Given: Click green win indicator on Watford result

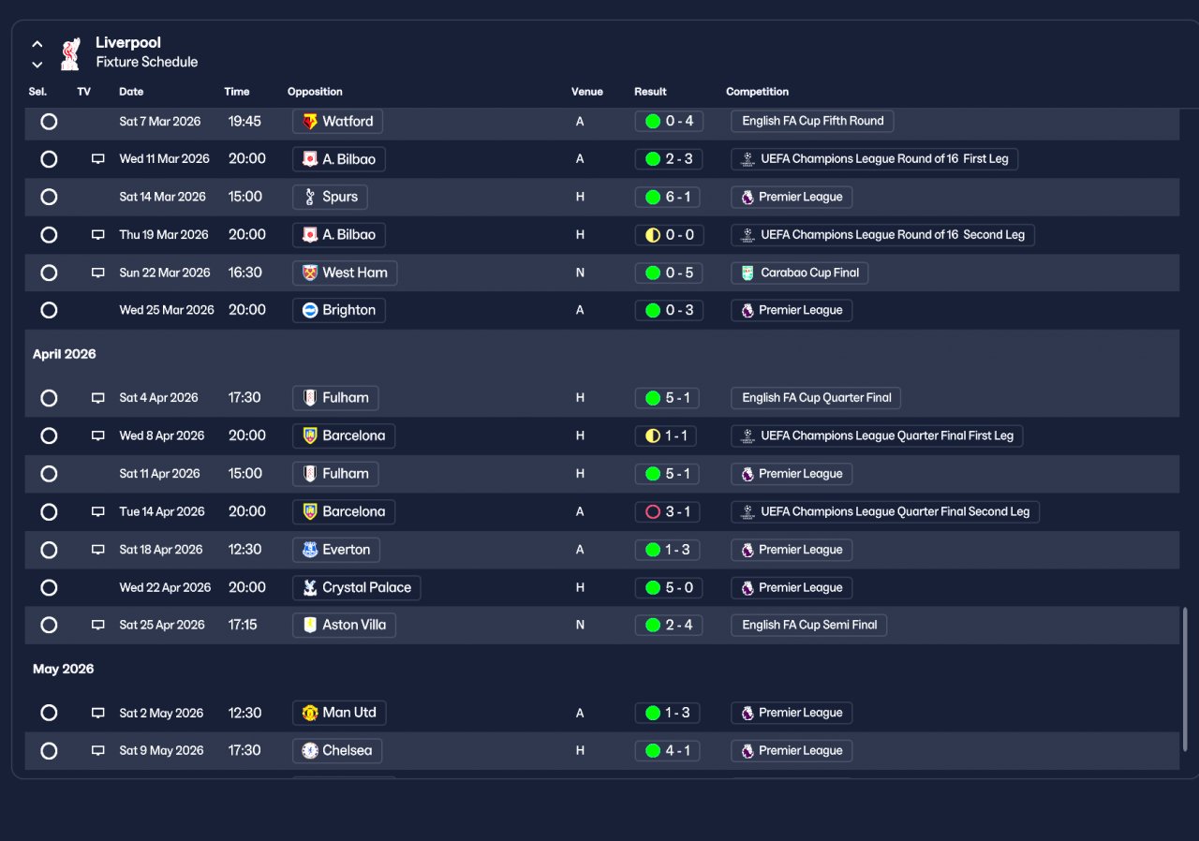Looking at the screenshot, I should click(x=653, y=122).
